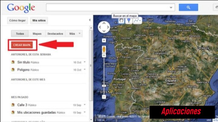Viewport: 218px width, 122px height.
Task: Select the hand pan tool
Action: point(121,21)
